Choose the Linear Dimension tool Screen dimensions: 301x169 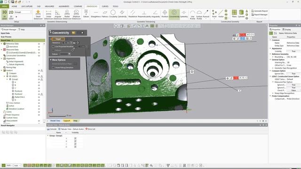pyautogui.click(x=48, y=15)
